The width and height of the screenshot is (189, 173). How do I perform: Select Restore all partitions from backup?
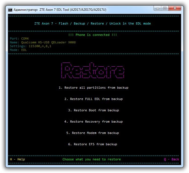click(93, 88)
